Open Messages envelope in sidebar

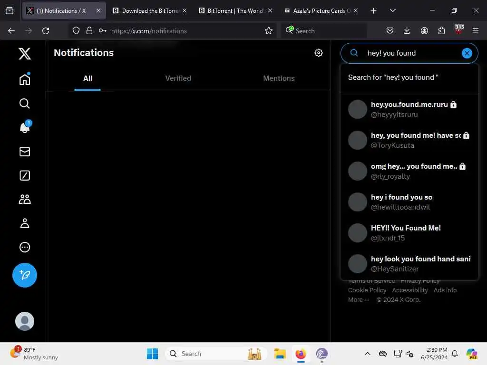(x=25, y=152)
